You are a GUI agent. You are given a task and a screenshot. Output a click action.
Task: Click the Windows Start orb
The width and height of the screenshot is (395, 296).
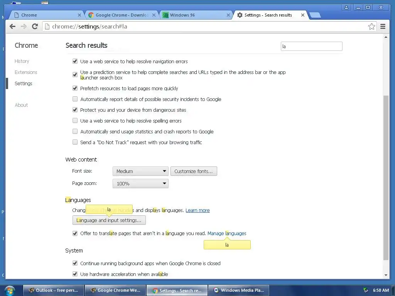pos(9,291)
